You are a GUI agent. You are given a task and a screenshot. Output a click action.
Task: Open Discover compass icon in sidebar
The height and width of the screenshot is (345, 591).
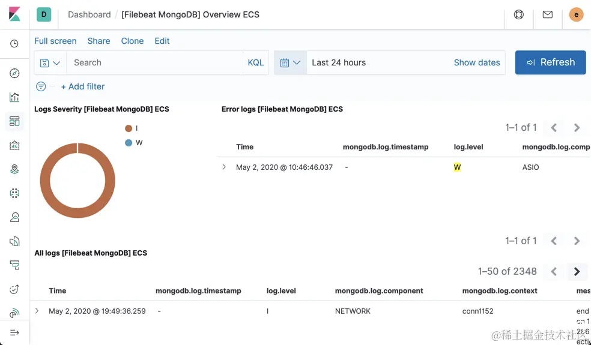pyautogui.click(x=14, y=73)
